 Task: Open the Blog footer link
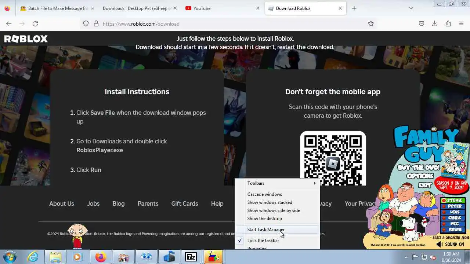pyautogui.click(x=119, y=204)
